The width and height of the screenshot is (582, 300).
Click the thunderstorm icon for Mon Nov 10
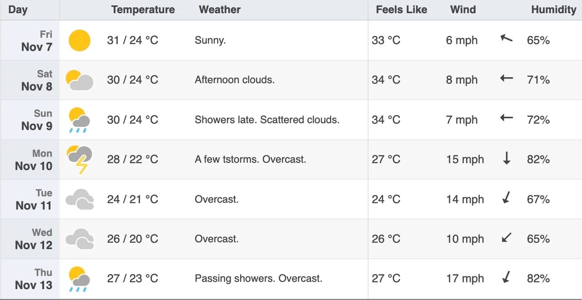point(80,160)
